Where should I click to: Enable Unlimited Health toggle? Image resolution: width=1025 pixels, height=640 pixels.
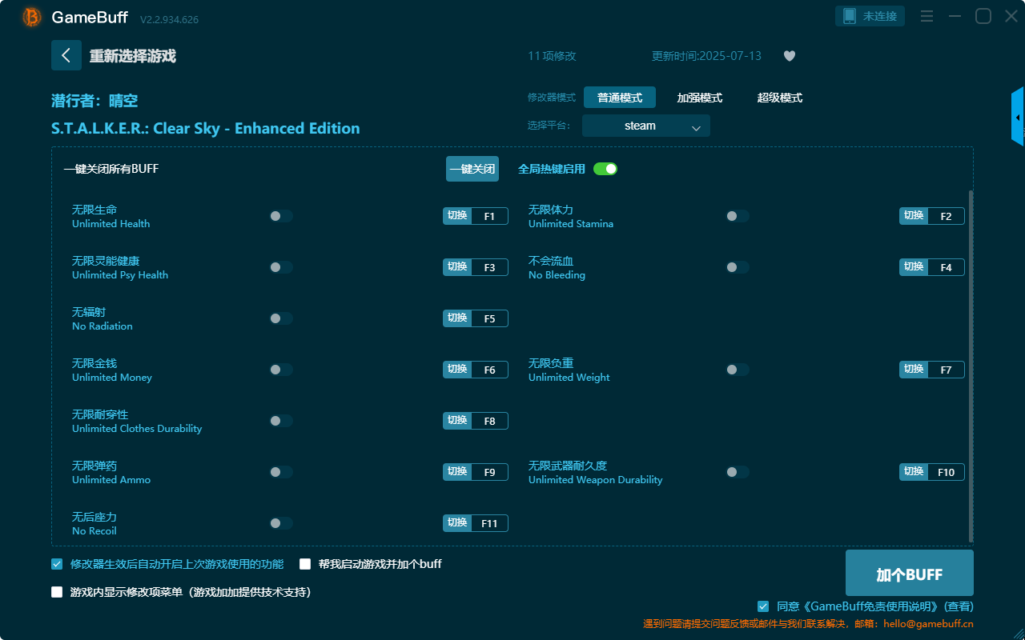(281, 216)
